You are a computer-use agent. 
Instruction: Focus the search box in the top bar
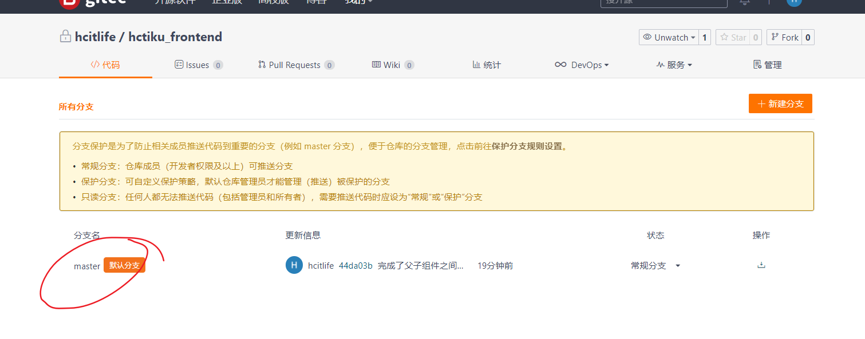(x=663, y=2)
